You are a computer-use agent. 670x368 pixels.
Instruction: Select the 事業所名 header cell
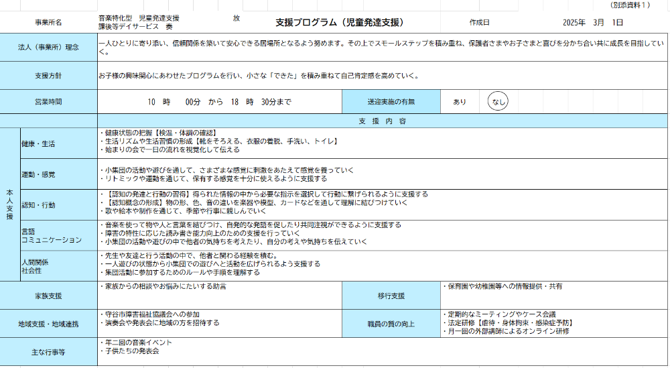pos(48,22)
